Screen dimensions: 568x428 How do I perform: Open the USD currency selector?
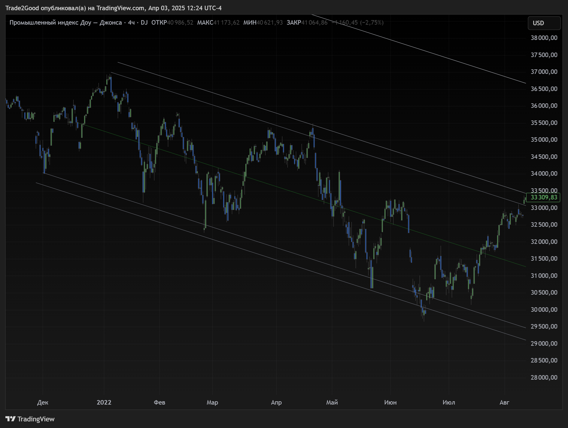pyautogui.click(x=544, y=23)
